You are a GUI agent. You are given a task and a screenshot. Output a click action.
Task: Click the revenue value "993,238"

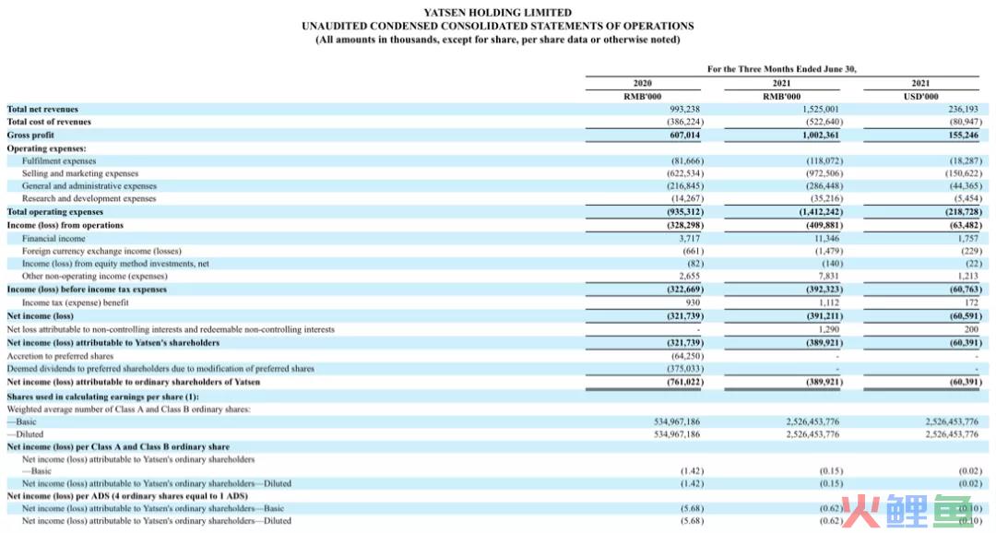pos(684,109)
